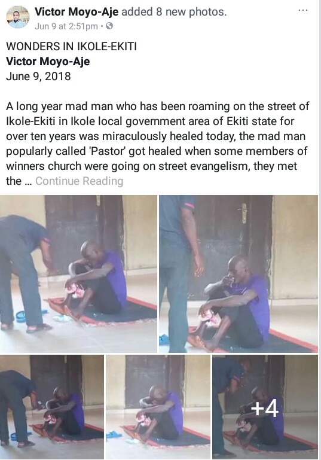Open Victor Moyo-Aje's profile picture

(x=17, y=17)
